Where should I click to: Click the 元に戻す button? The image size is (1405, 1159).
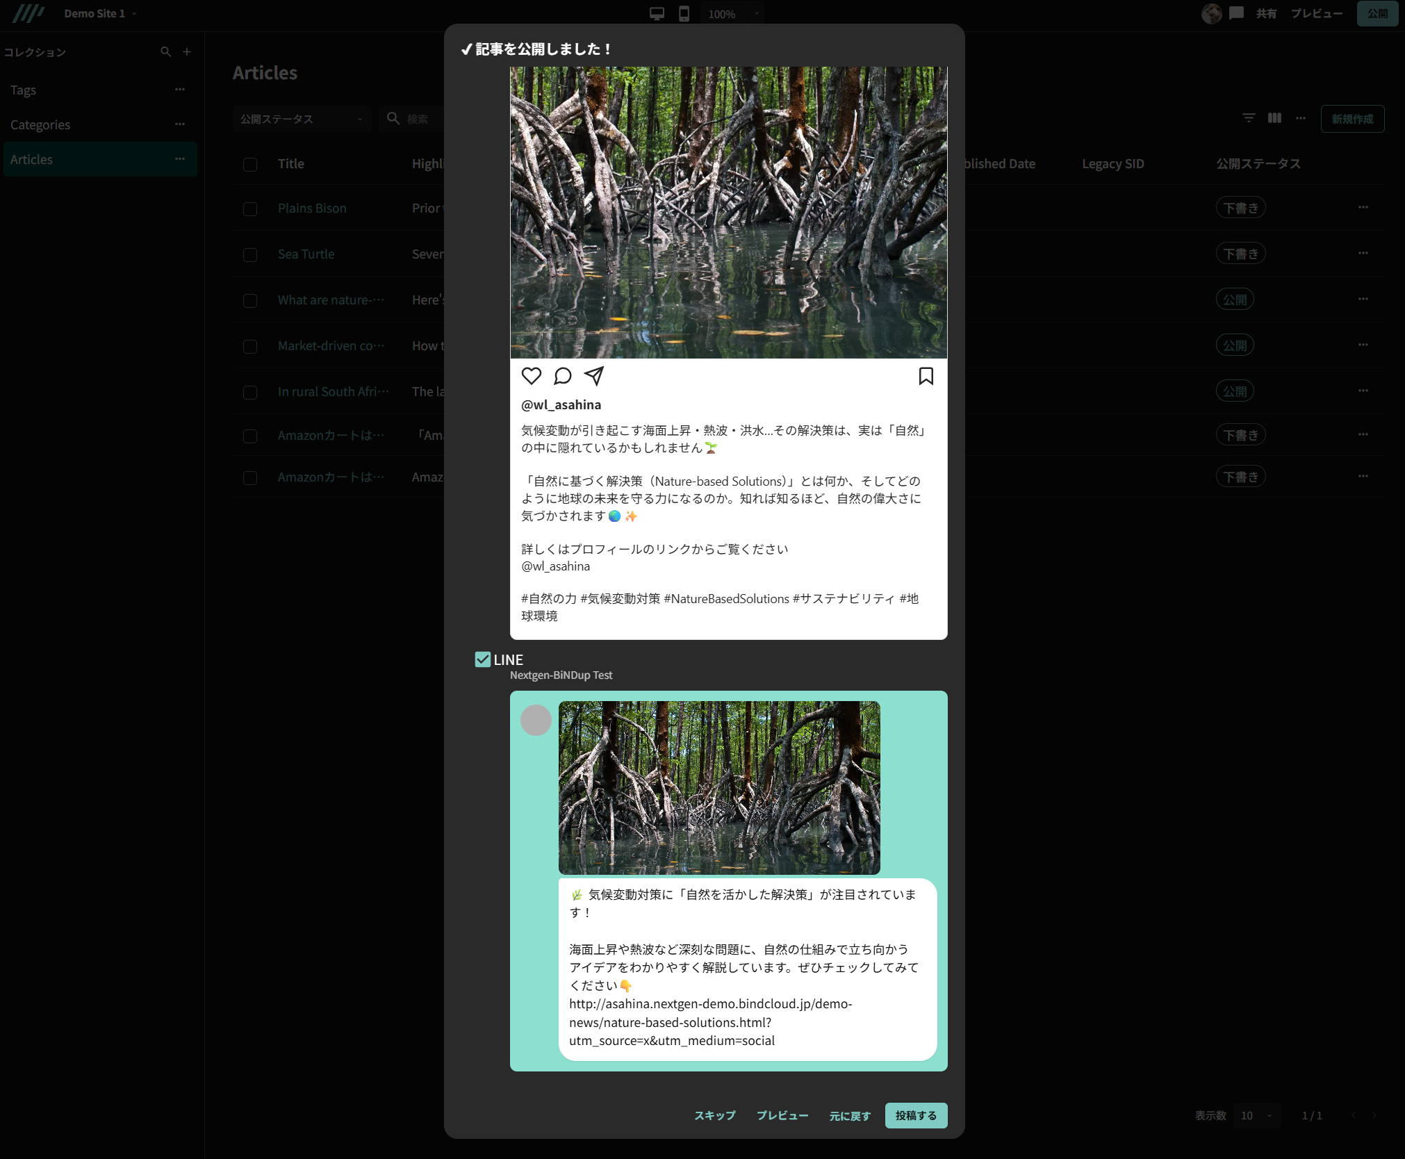click(850, 1116)
